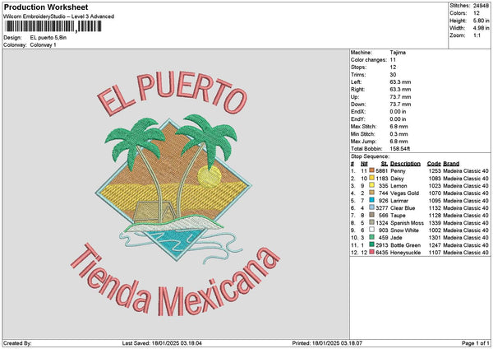Pick the Lemon color swatch
Viewport: 493px width, 349px height.
371,185
